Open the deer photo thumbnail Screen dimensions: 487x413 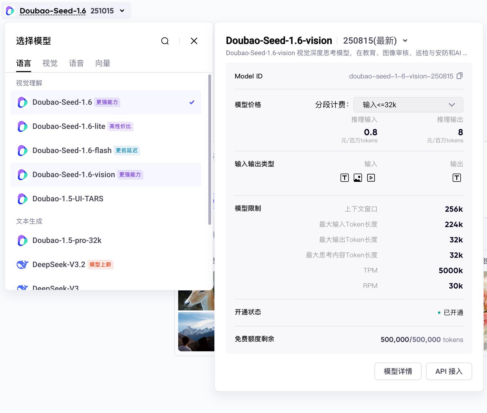[196, 300]
